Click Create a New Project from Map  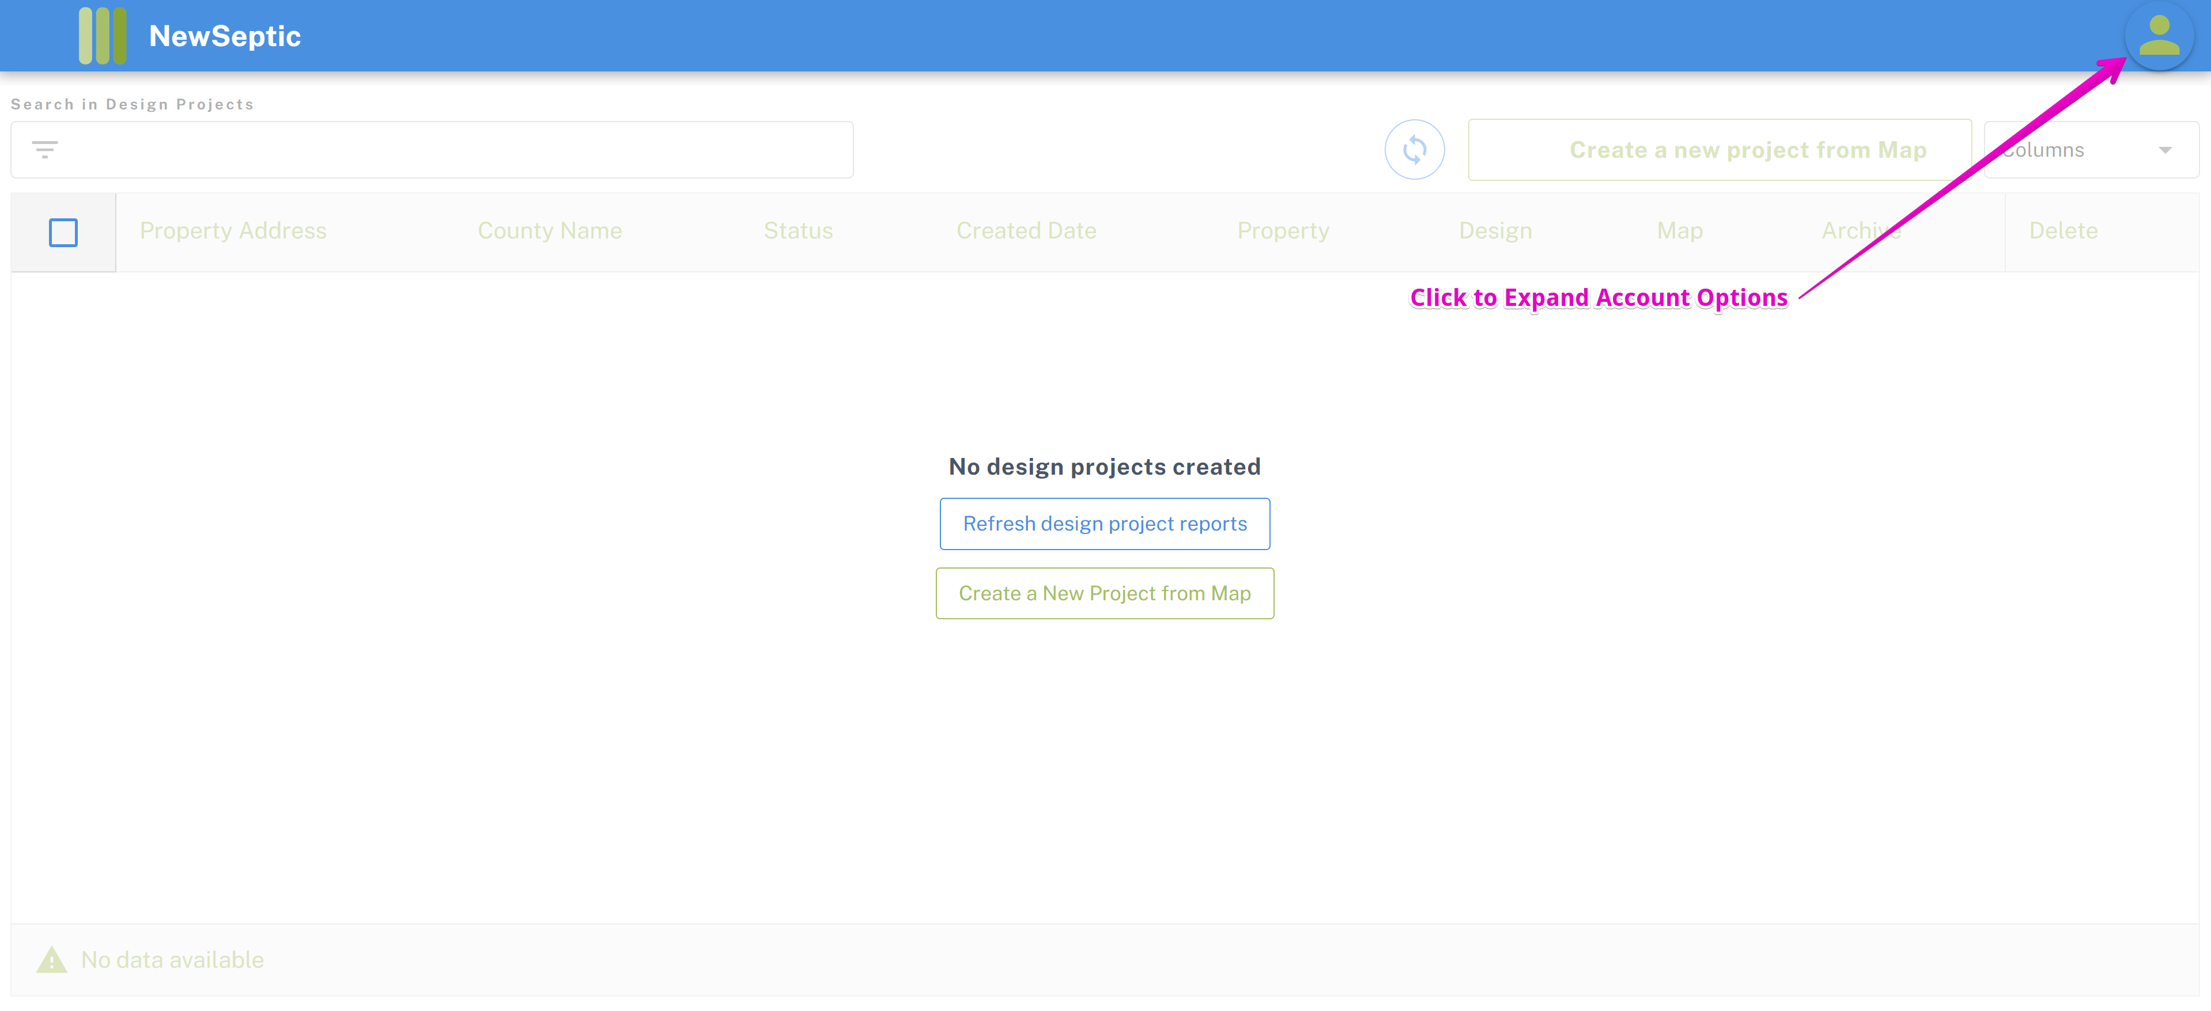point(1104,592)
